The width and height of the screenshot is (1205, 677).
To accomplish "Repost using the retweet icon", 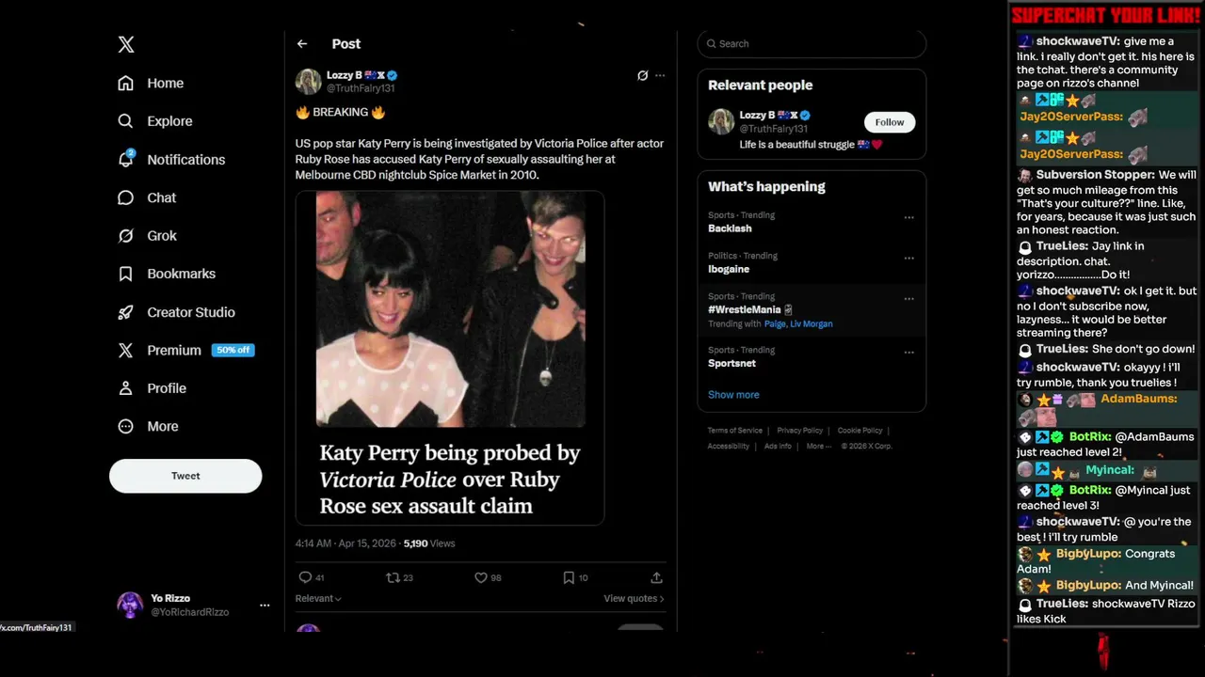I will click(x=394, y=577).
